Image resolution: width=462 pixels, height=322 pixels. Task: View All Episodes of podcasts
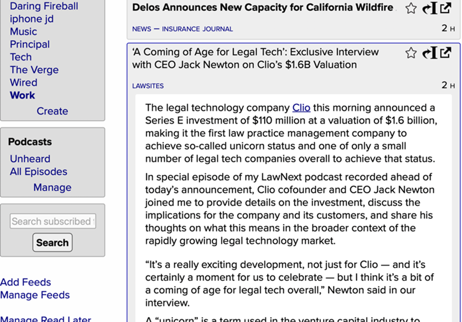click(x=38, y=171)
